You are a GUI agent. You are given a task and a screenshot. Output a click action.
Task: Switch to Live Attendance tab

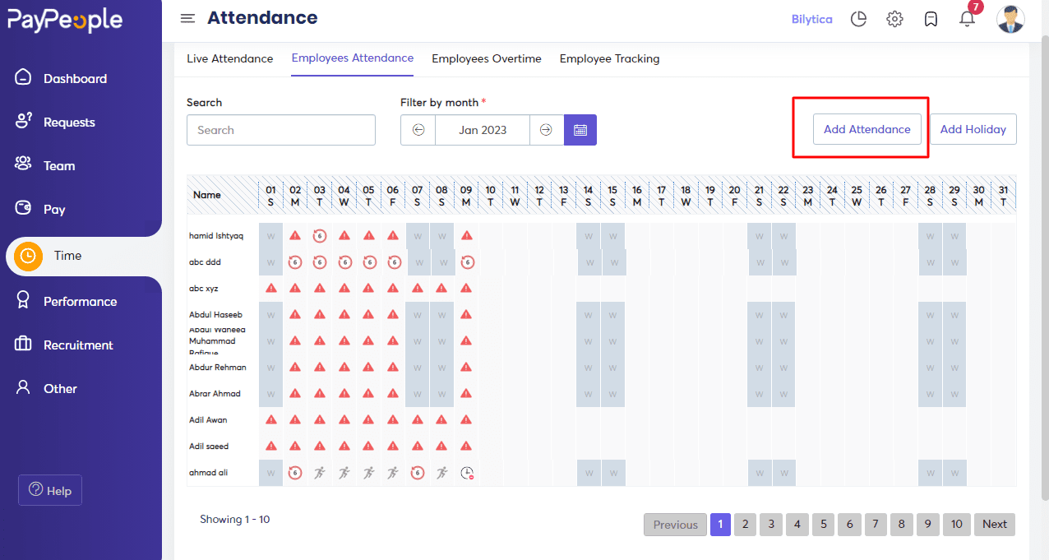(x=229, y=58)
